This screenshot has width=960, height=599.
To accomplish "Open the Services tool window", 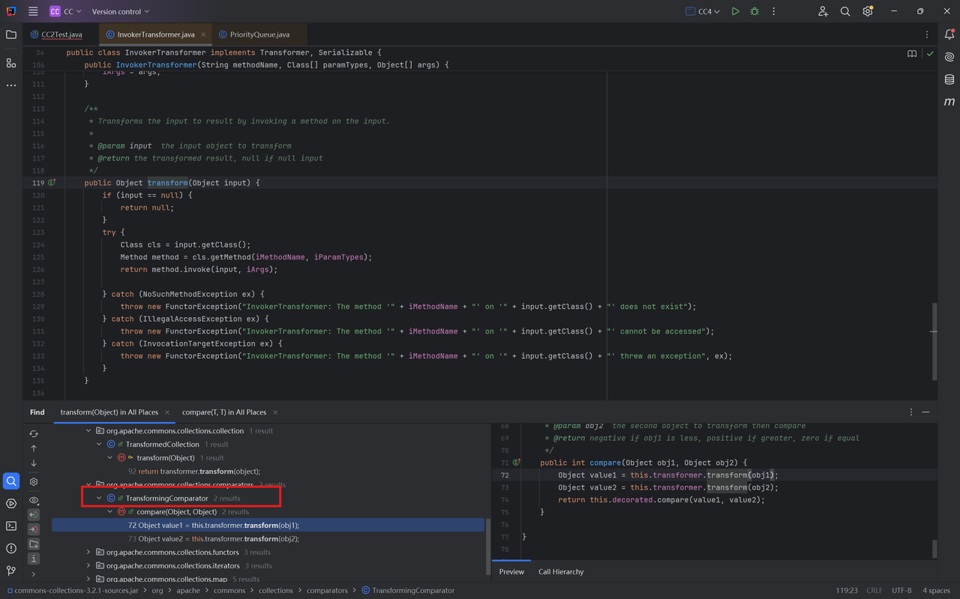I will coord(10,504).
